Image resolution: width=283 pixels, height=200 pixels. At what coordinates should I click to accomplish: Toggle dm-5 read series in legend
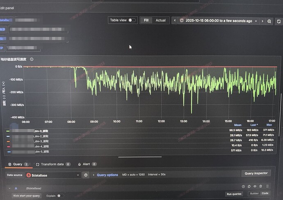(x=42, y=152)
